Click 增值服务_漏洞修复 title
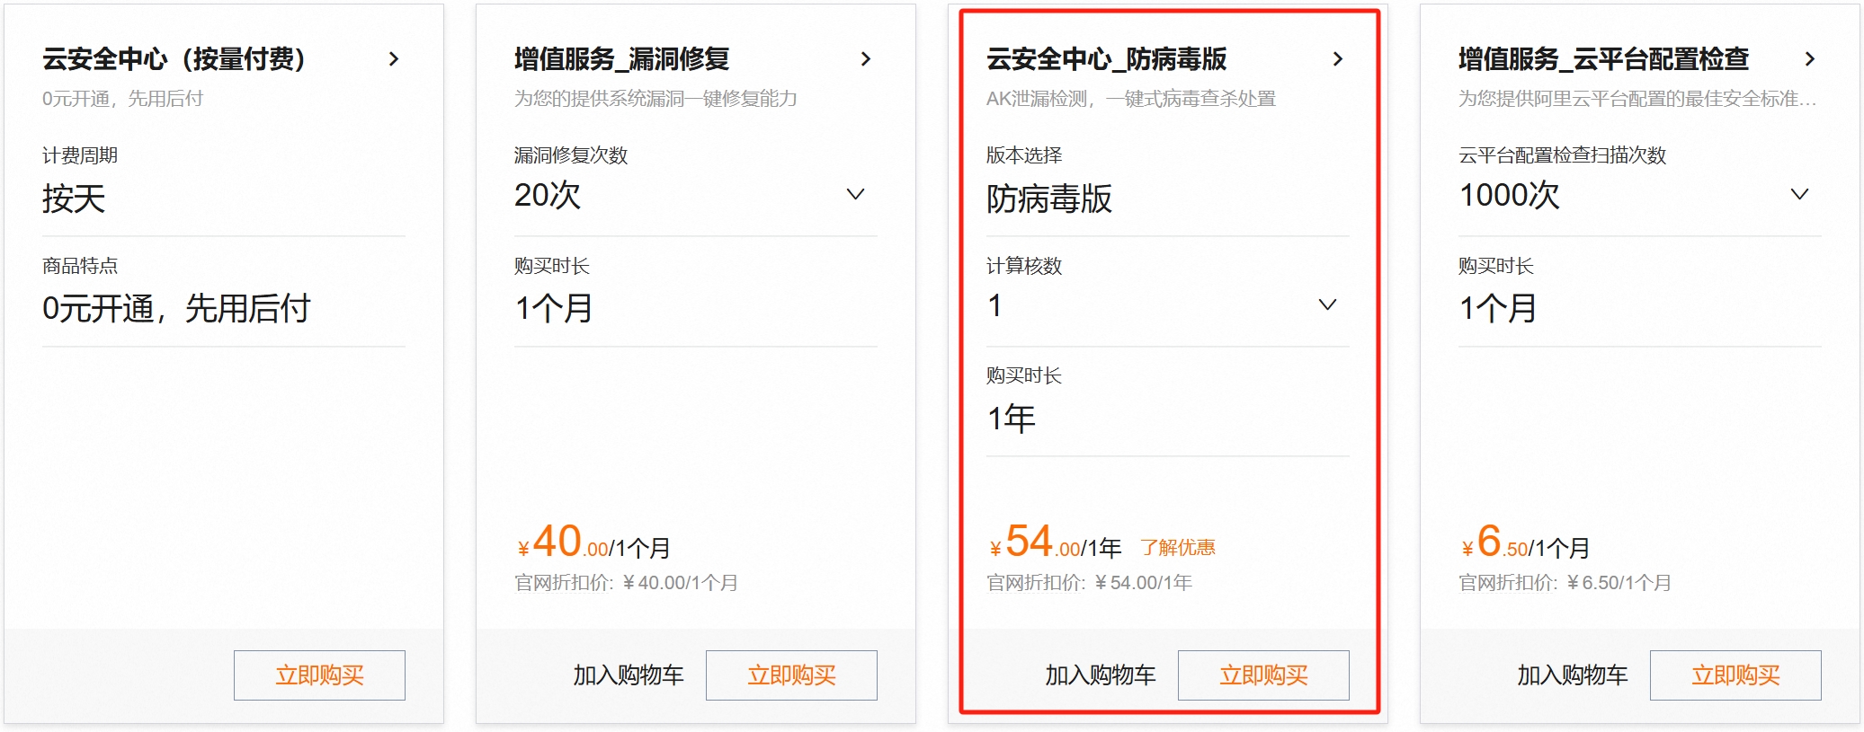 621,59
